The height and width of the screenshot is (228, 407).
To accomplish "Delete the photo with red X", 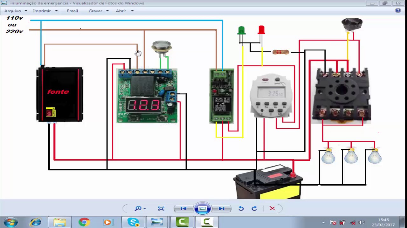I will [272, 208].
